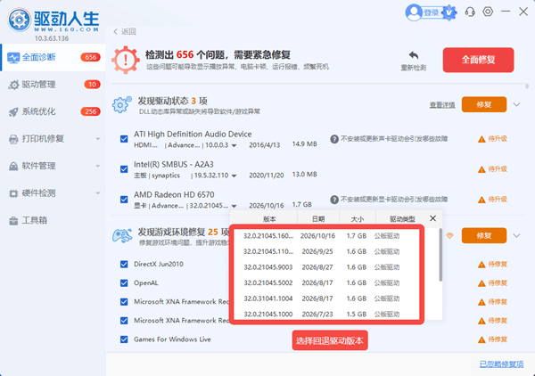Uncheck ATI High Definition Audio Device
The image size is (535, 376).
pyautogui.click(x=124, y=139)
